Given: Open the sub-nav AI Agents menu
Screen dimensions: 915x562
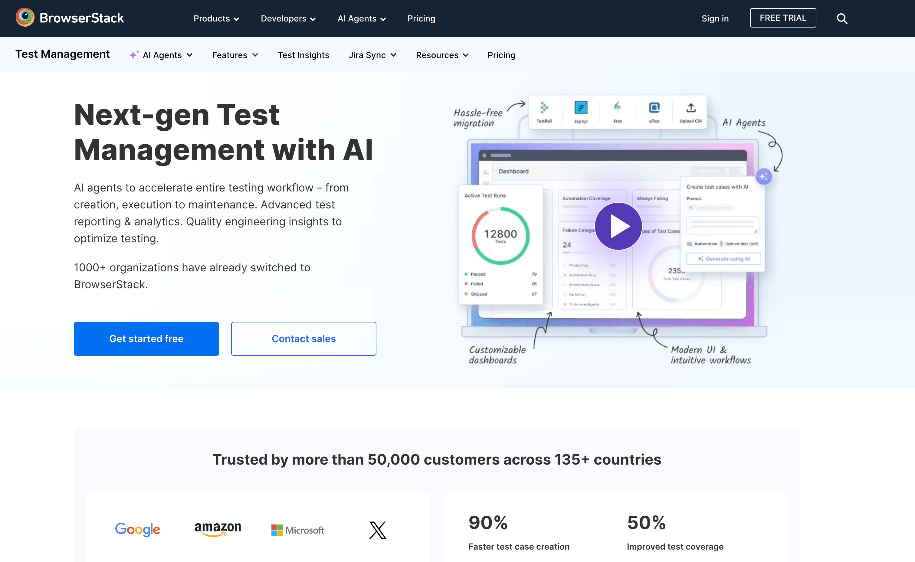Looking at the screenshot, I should (161, 55).
